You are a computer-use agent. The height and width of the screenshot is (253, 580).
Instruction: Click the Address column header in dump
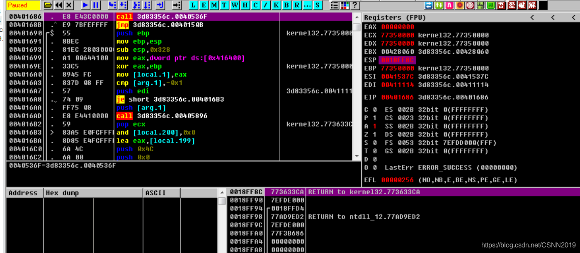coord(25,193)
